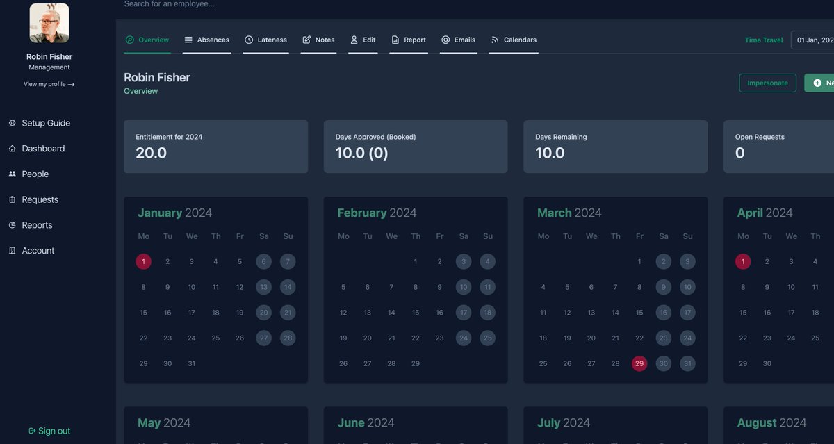Open the Edit tab
The height and width of the screenshot is (444, 834).
tap(363, 40)
